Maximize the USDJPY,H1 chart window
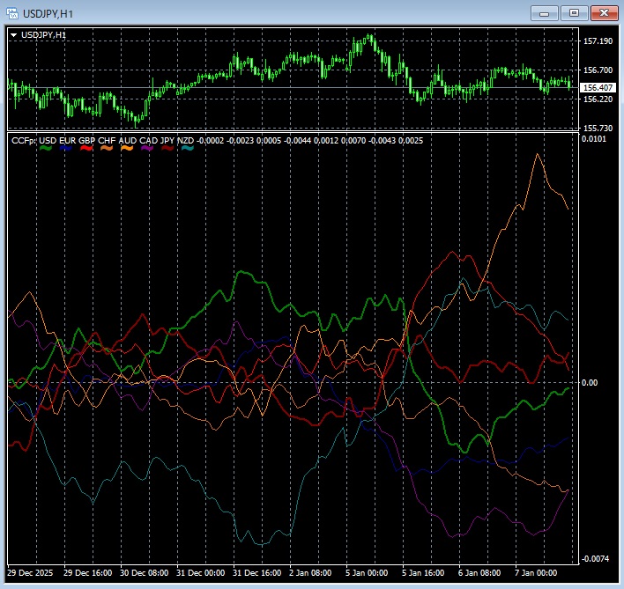The height and width of the screenshot is (589, 624). [x=575, y=12]
